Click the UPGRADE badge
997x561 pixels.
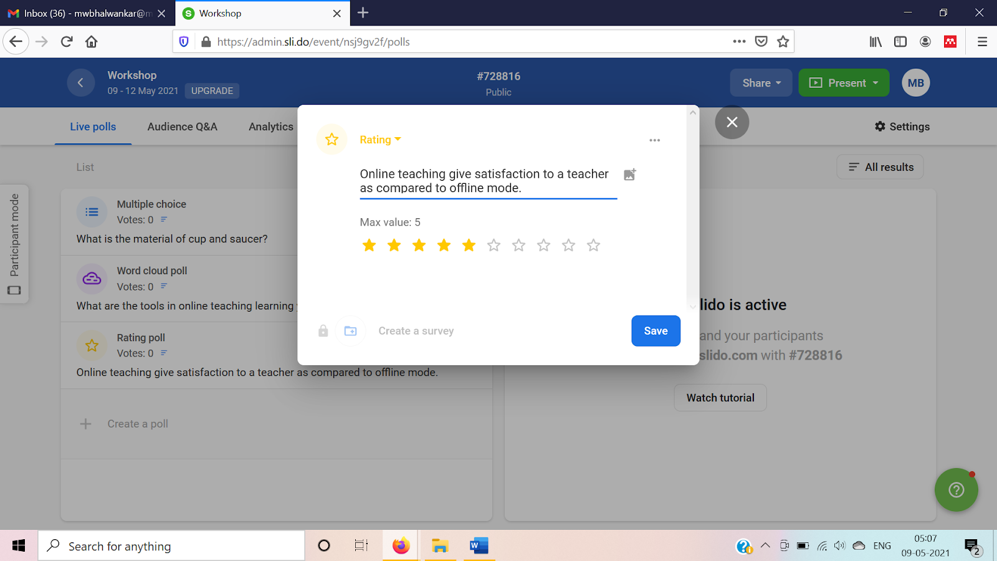click(x=212, y=91)
